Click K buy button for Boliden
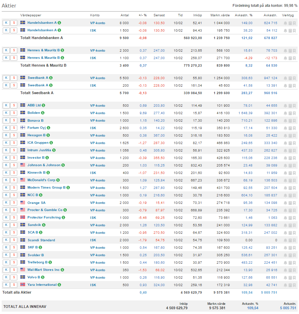This screenshot has width=299, height=314. pos(6,113)
